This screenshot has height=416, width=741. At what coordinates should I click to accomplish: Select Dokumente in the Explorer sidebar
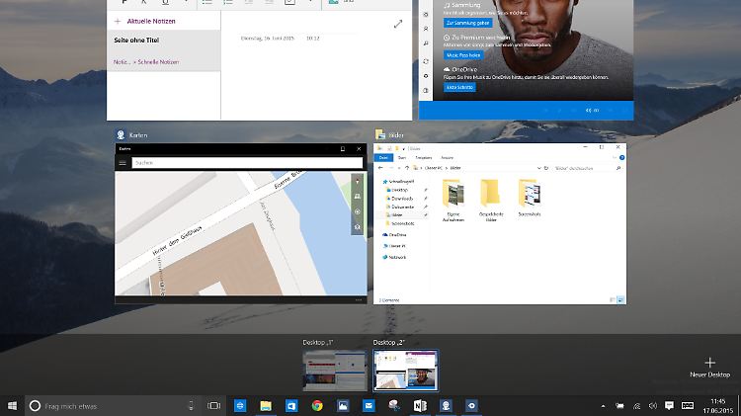coord(400,207)
